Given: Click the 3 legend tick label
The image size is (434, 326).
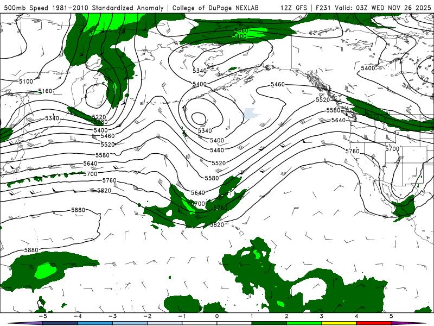Looking at the screenshot, I should 322,316.
